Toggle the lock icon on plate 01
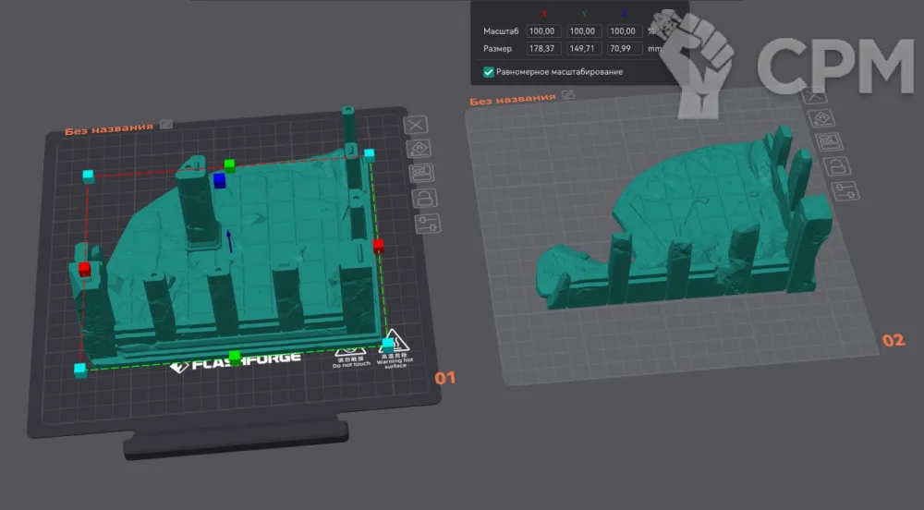Image resolution: width=924 pixels, height=510 pixels. (422, 198)
